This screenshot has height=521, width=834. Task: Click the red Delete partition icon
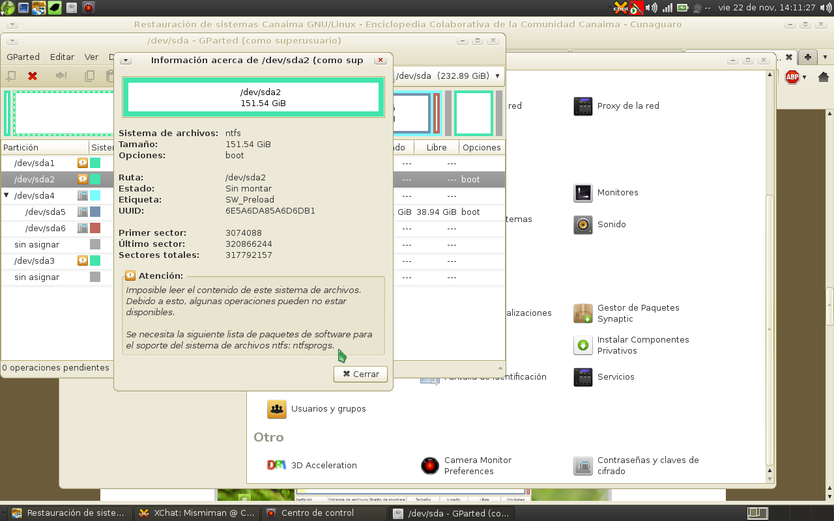click(x=33, y=76)
